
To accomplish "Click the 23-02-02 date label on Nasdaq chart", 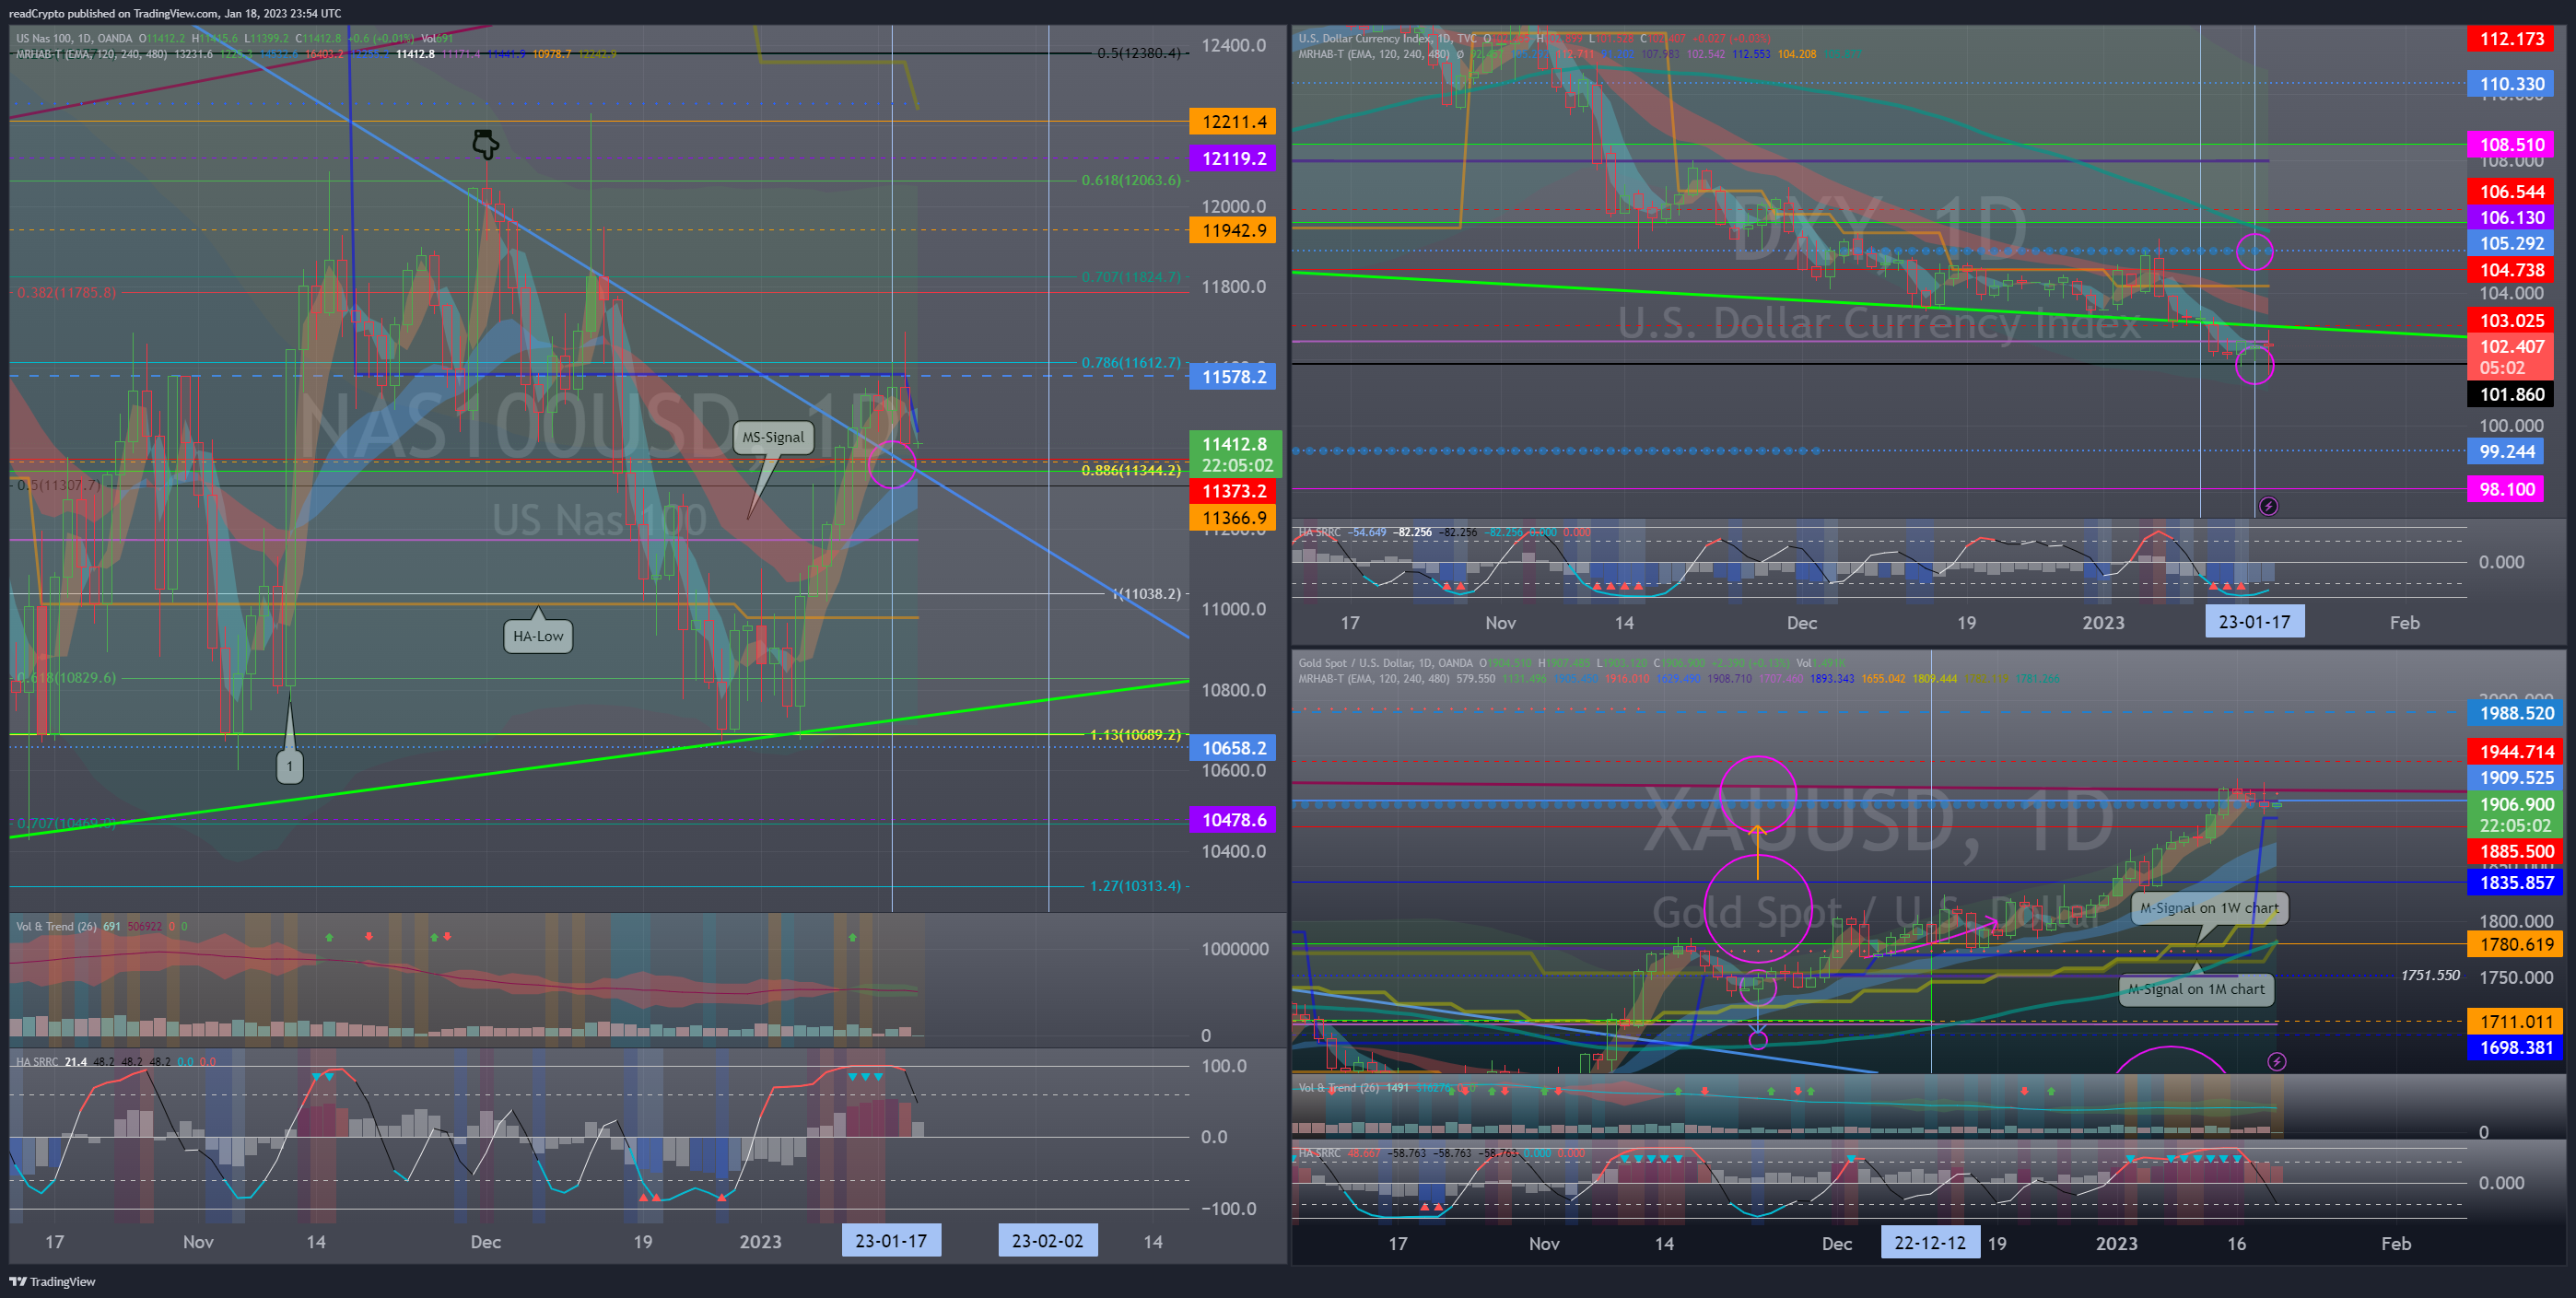I will [1047, 1241].
